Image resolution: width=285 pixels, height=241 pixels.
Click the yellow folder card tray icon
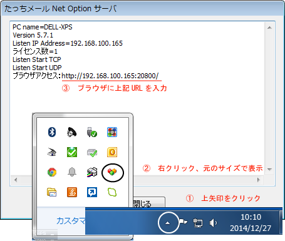[x=52, y=192]
